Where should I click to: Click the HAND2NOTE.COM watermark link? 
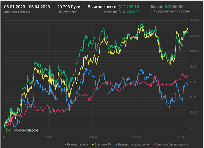pyautogui.click(x=26, y=131)
